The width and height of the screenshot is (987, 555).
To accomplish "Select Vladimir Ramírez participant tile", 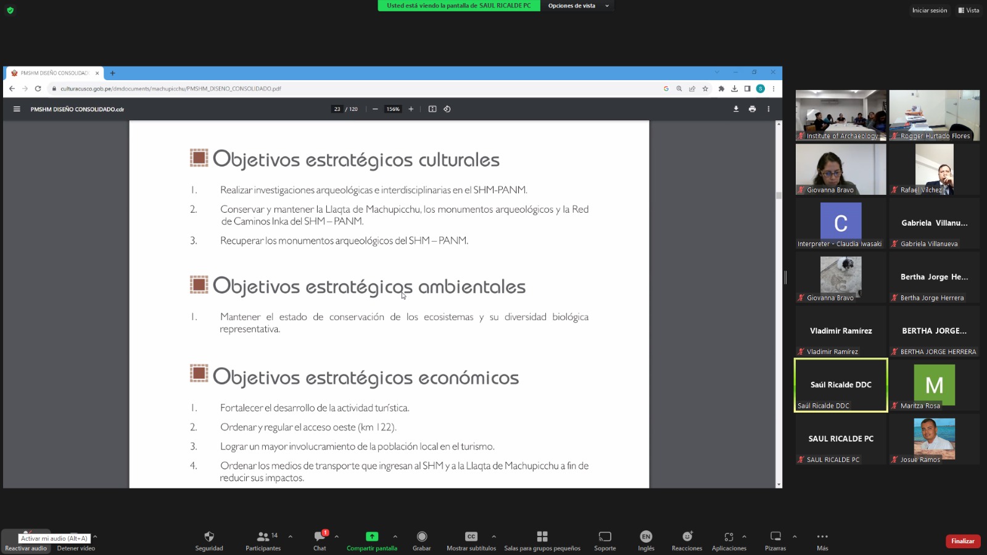I will click(841, 331).
